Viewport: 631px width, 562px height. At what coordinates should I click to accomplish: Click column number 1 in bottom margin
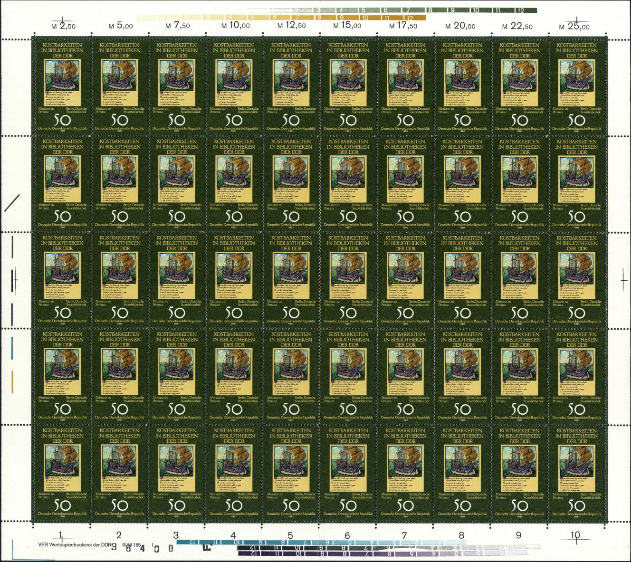(61, 535)
